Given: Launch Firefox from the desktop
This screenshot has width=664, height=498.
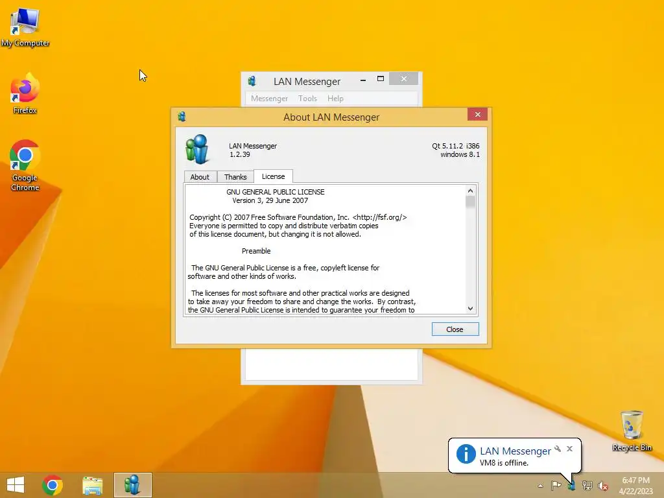Looking at the screenshot, I should (x=25, y=94).
